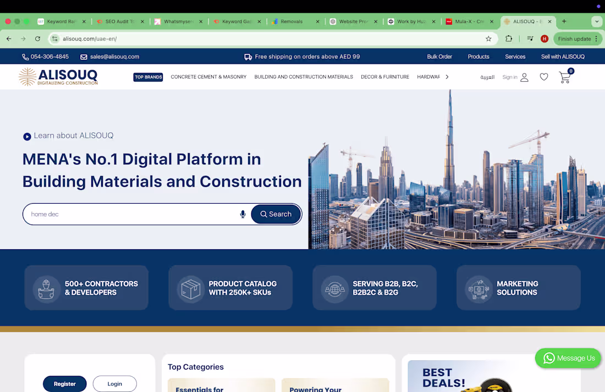Viewport: 605px width, 392px height.
Task: Toggle the bookmark star in the address bar
Action: tap(488, 39)
